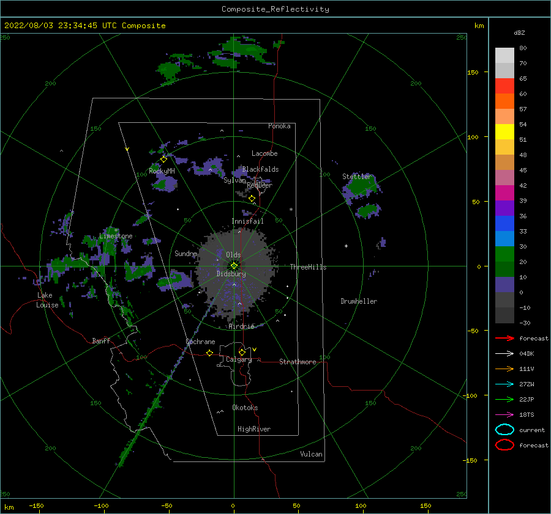Image resolution: width=551 pixels, height=514 pixels.
Task: Select the RedDeer city label
Action: coord(260,185)
